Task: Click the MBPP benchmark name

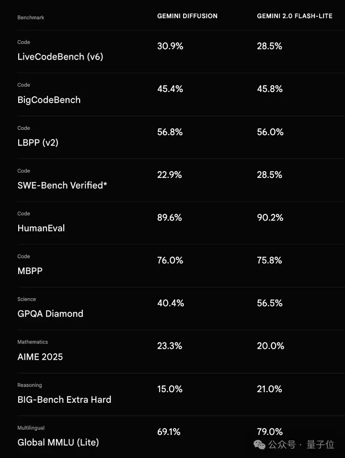Action: 30,271
